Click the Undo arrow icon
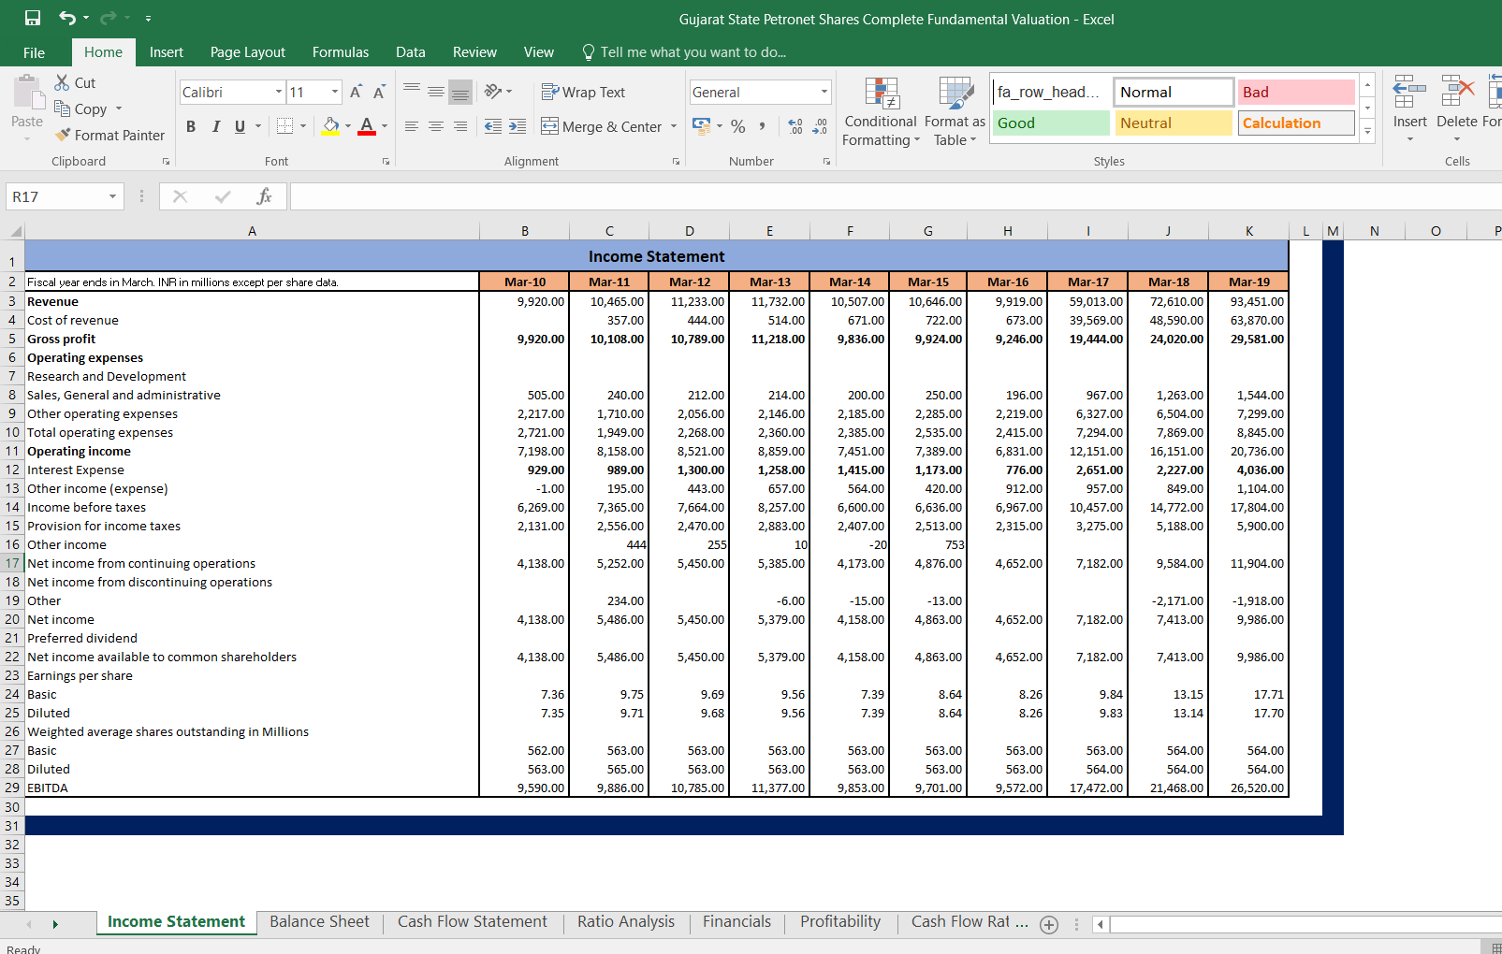 point(66,18)
